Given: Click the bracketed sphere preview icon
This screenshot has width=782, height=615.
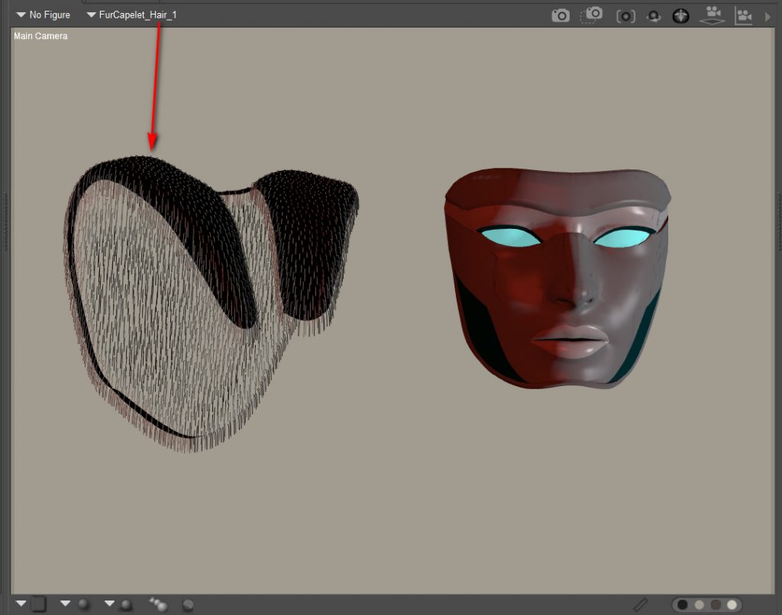Looking at the screenshot, I should point(625,15).
